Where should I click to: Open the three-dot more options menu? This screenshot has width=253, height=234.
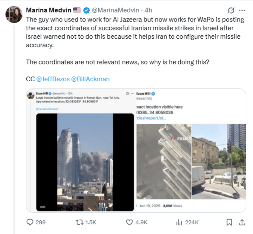[242, 11]
